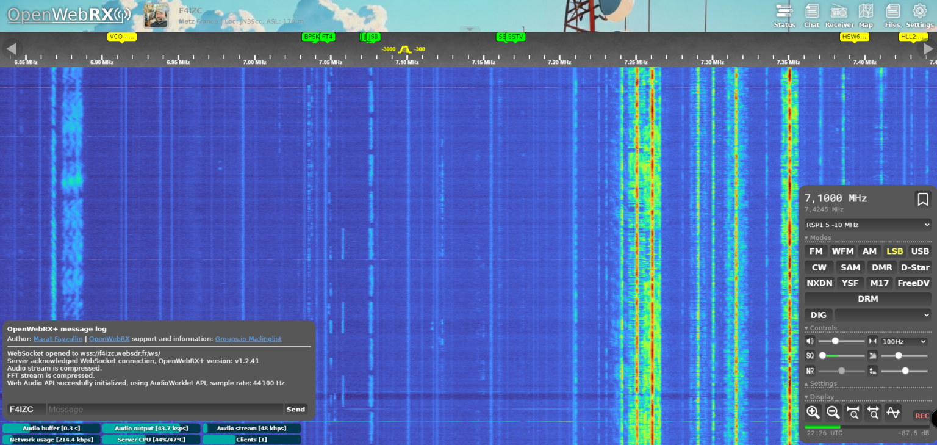This screenshot has width=937, height=445.
Task: Click the waterfall zoom-in magnifier icon
Action: (813, 413)
